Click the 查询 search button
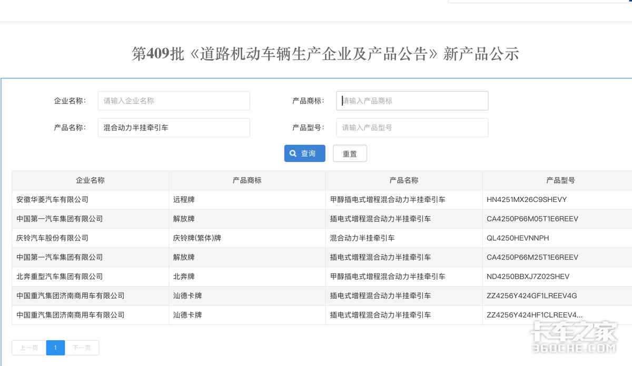The height and width of the screenshot is (366, 632). [304, 154]
